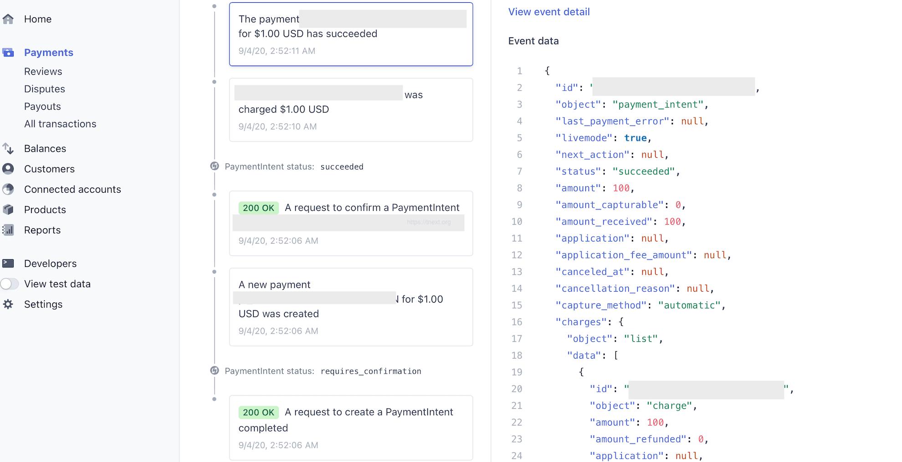Click the Customers person icon
902x462 pixels.
coord(8,169)
